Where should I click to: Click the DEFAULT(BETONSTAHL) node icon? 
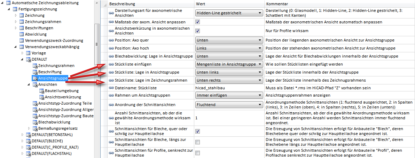[x=28, y=135]
